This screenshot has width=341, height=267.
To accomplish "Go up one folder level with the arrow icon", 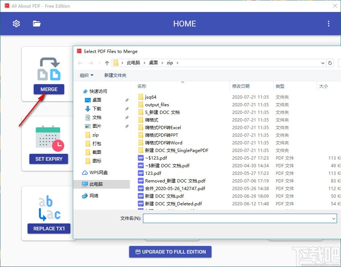I will pyautogui.click(x=107, y=63).
